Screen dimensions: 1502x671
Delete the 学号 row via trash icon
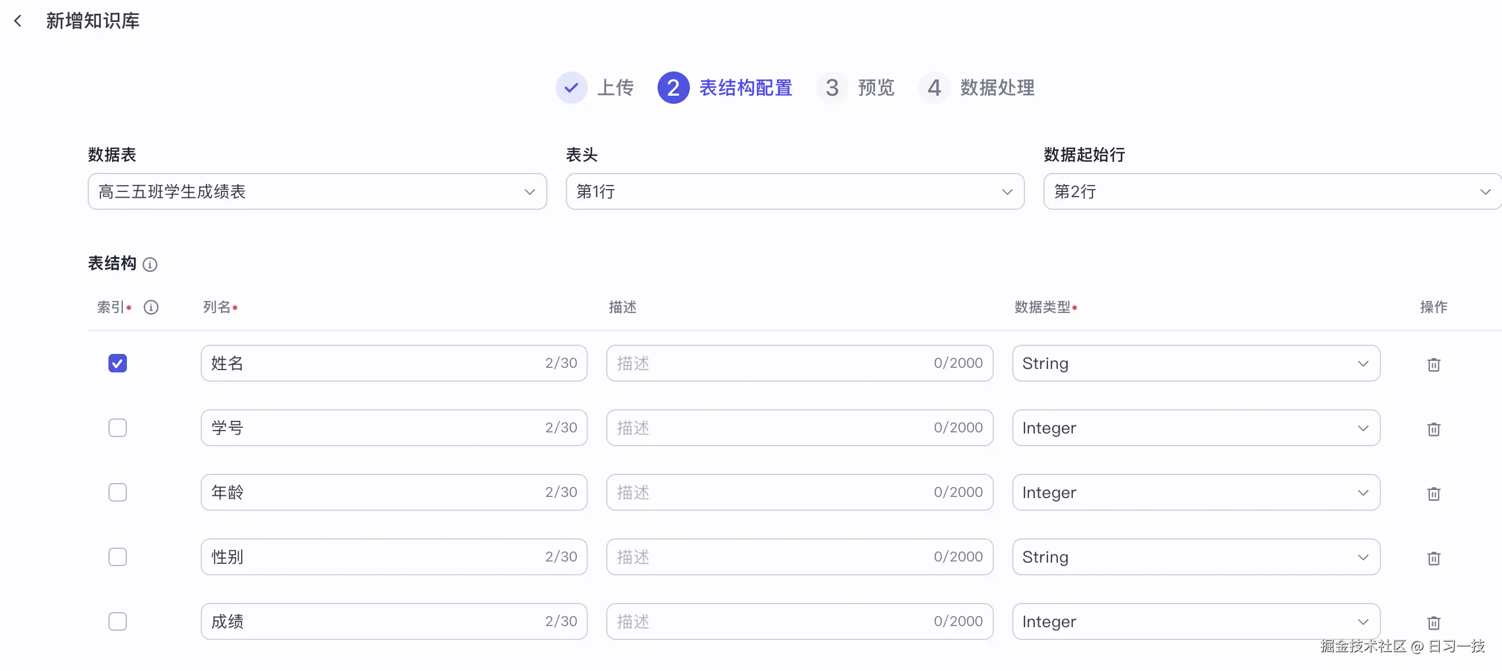[x=1434, y=429]
